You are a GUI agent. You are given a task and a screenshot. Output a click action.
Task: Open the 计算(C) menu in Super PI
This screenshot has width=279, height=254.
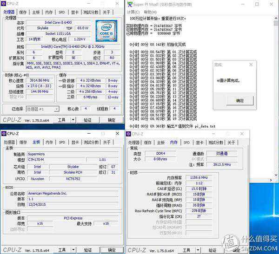point(134,12)
